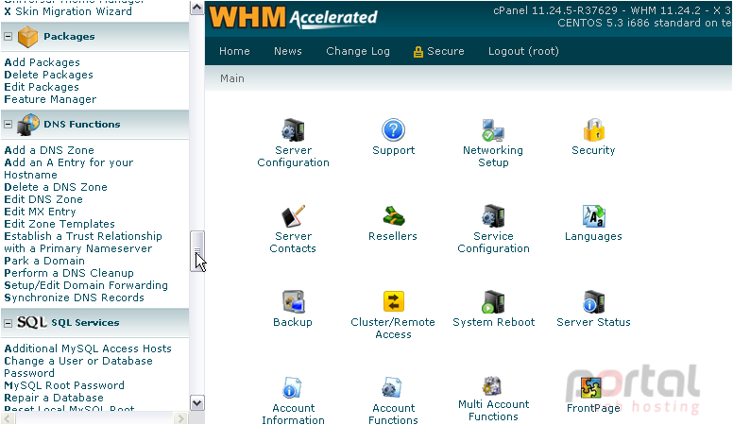The height and width of the screenshot is (425, 733).
Task: Click sidebar vertical scrollbar down arrow
Action: (197, 402)
